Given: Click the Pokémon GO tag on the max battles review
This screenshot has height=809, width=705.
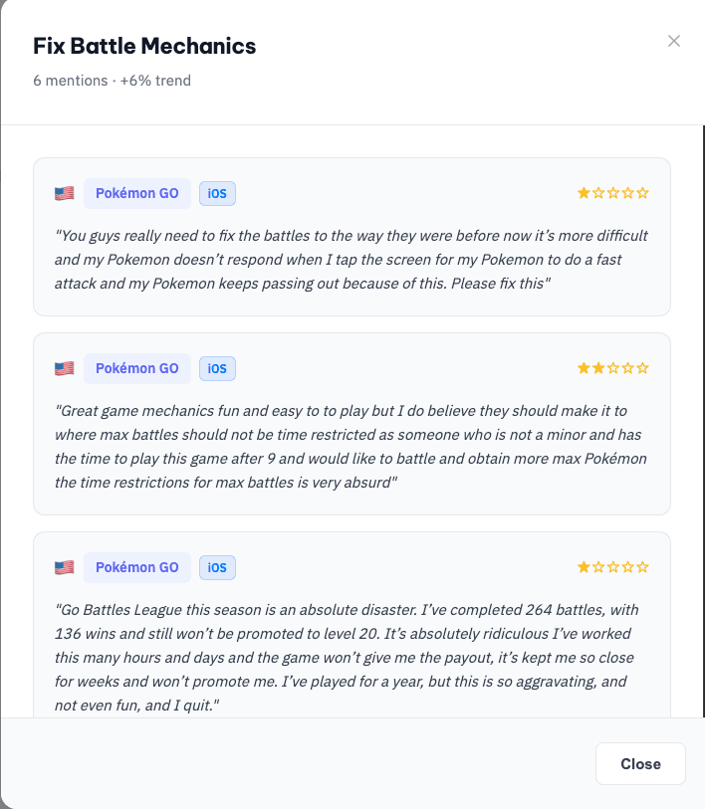Looking at the screenshot, I should point(137,368).
